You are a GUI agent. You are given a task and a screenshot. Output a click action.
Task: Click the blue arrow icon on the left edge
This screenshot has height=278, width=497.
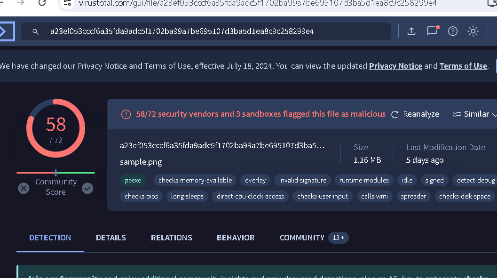[5, 31]
